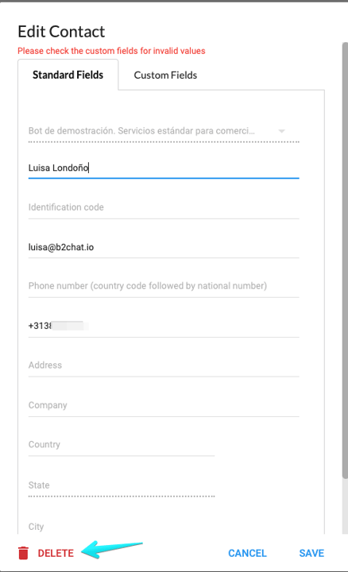
Task: Focus the Luisa Londoño name field
Action: coord(164,168)
